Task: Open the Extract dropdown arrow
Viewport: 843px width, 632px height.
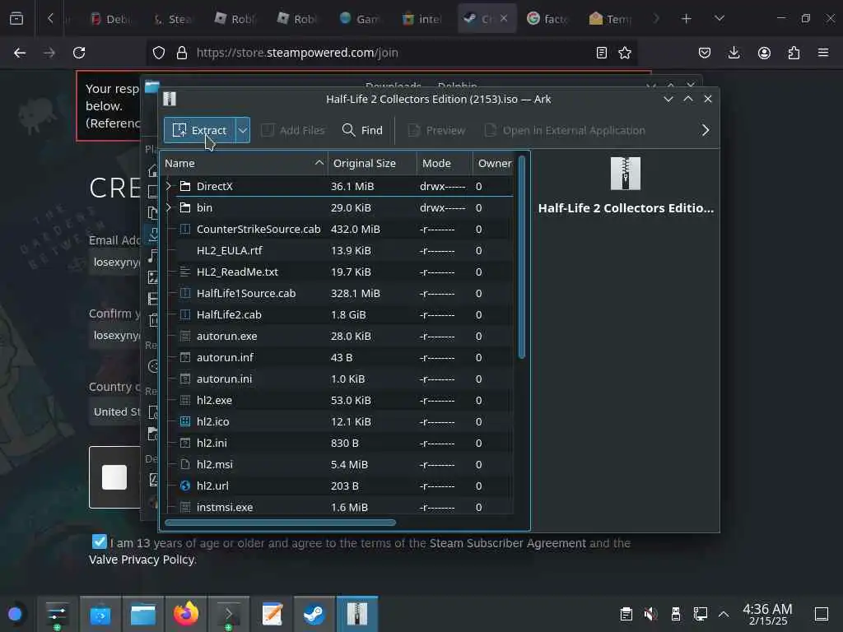Action: click(x=243, y=130)
